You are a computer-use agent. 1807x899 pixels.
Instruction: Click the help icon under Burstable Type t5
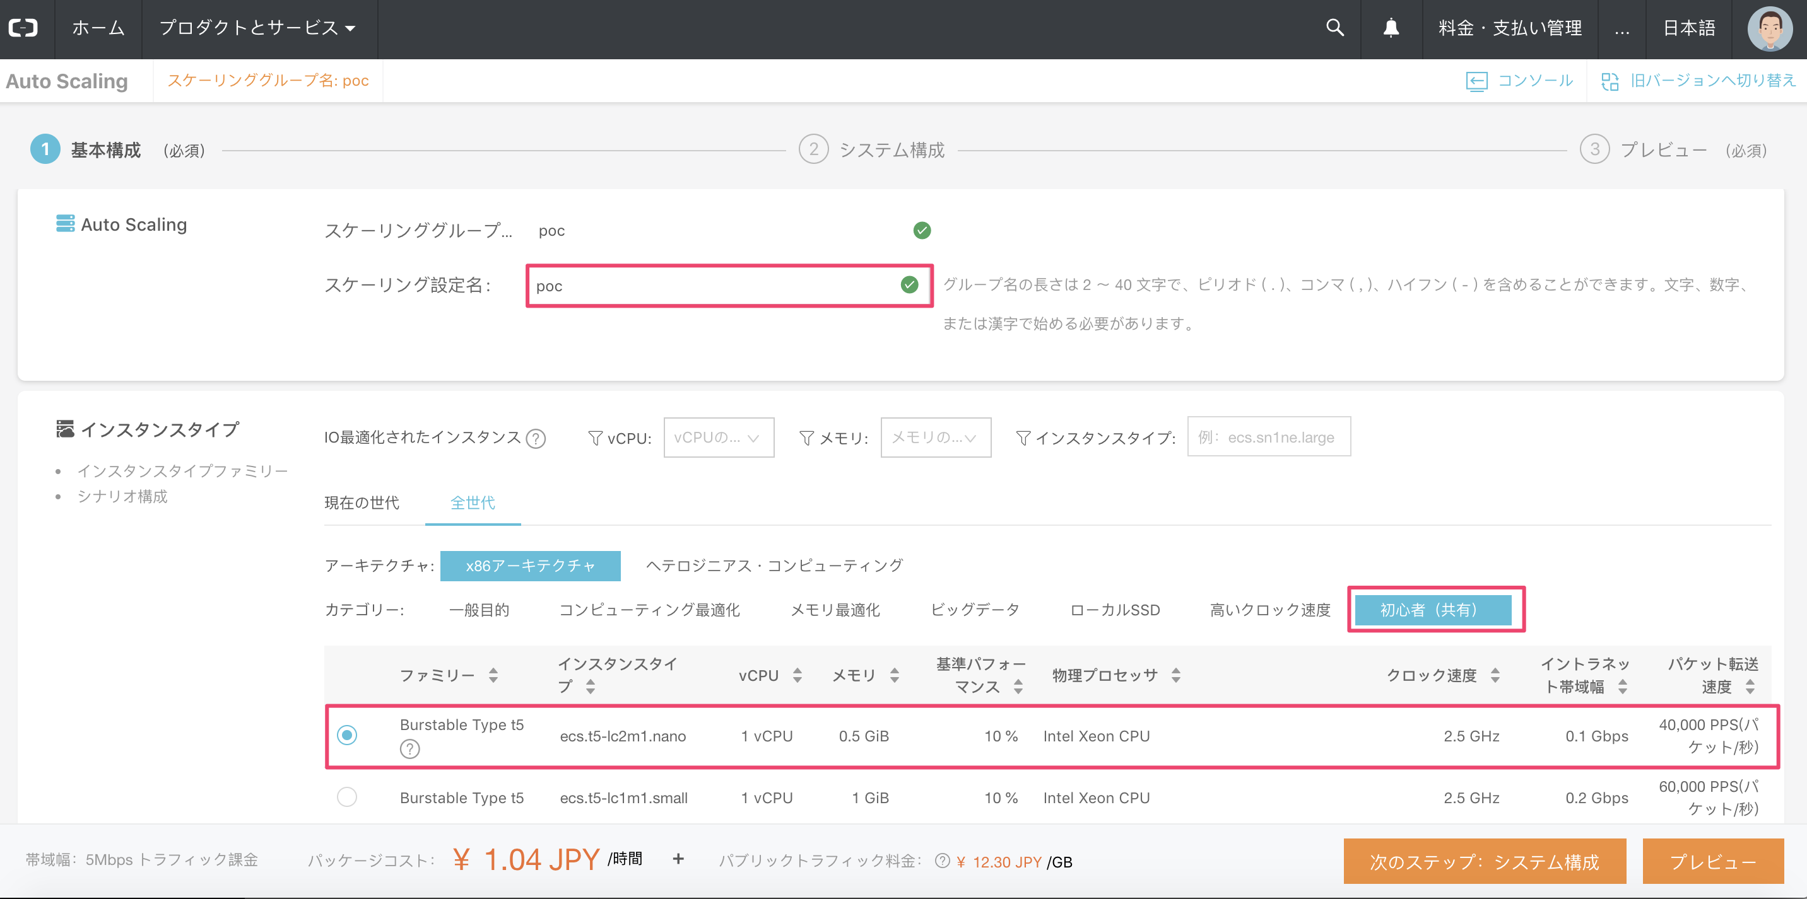pos(409,749)
